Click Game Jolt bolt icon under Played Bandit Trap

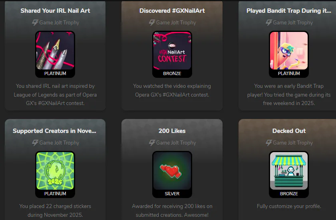pos(269,22)
